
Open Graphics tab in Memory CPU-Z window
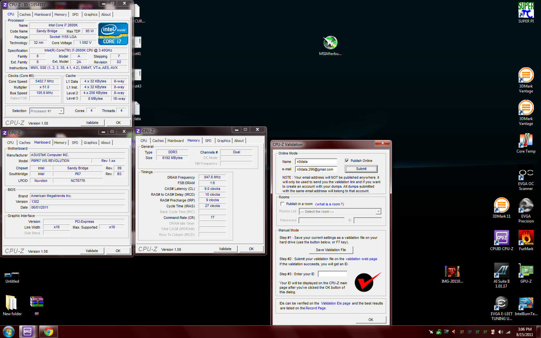pos(223,141)
